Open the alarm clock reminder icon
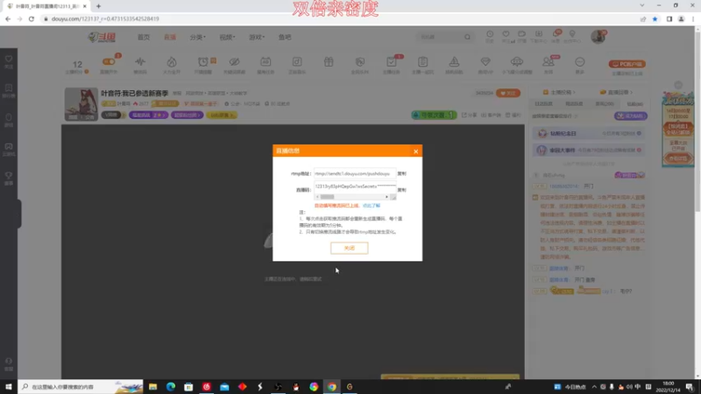 click(203, 62)
